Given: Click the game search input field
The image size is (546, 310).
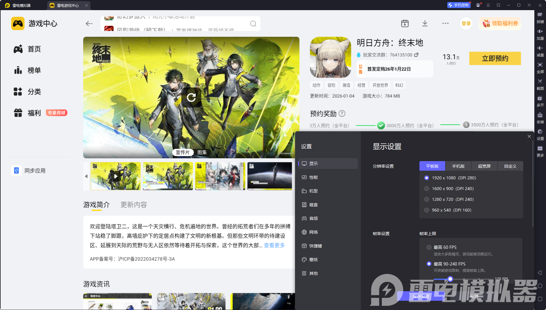Looking at the screenshot, I should pyautogui.click(x=180, y=24).
